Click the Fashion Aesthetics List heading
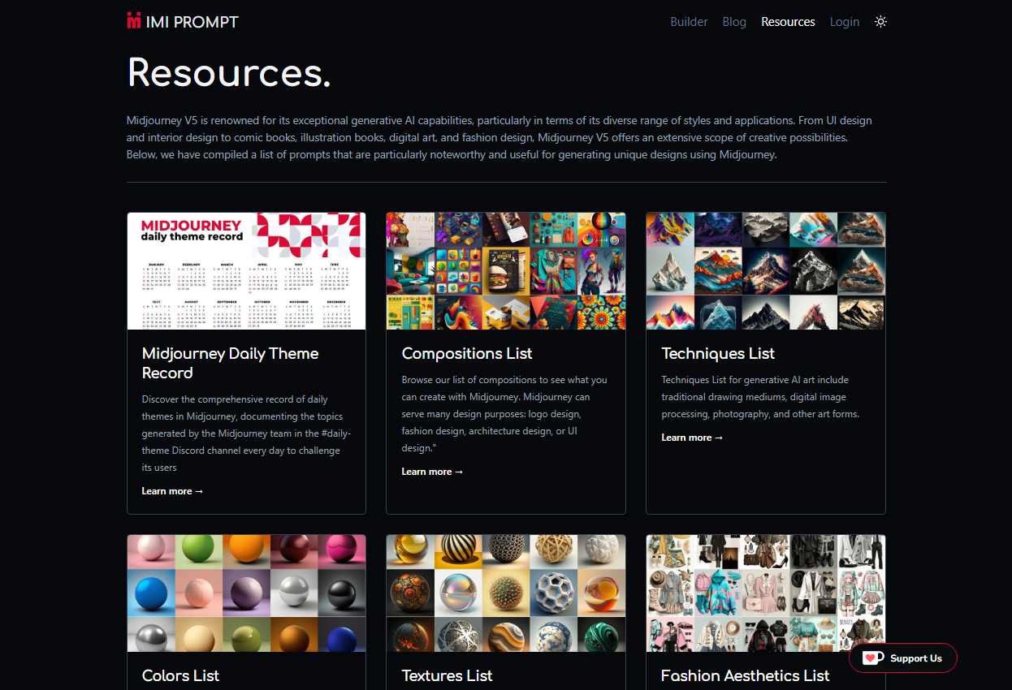Viewport: 1012px width, 690px height. (745, 675)
